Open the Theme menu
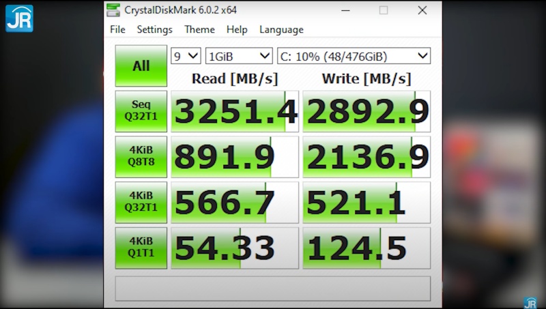 pyautogui.click(x=199, y=29)
